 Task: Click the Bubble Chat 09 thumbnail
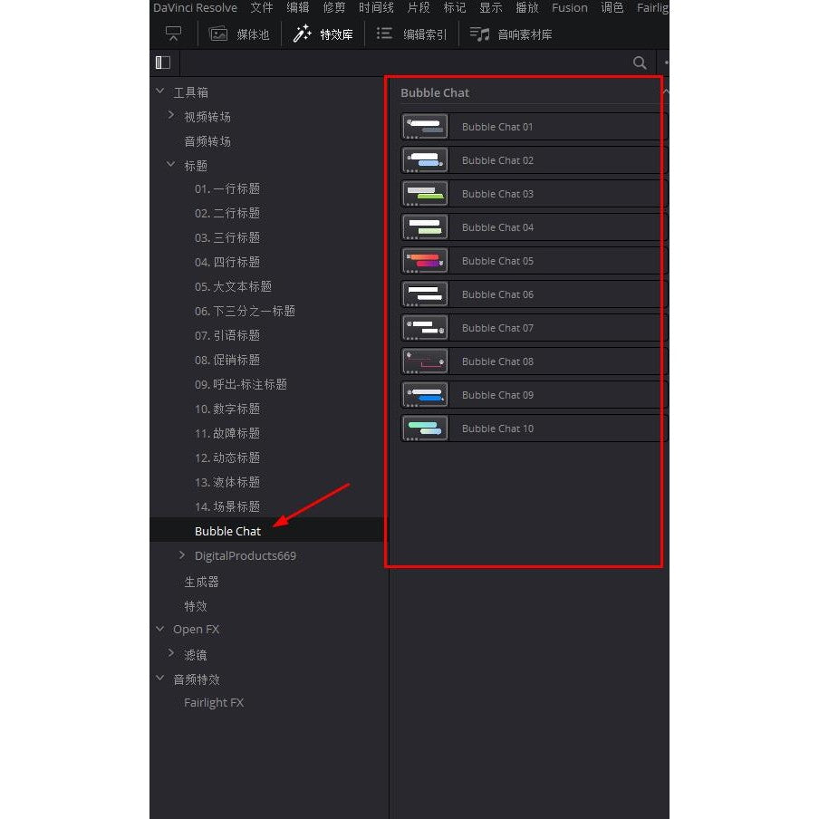(425, 395)
